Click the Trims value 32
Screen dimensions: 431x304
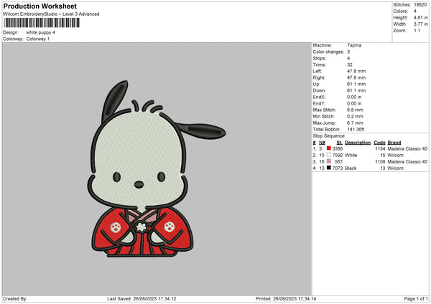[350, 65]
